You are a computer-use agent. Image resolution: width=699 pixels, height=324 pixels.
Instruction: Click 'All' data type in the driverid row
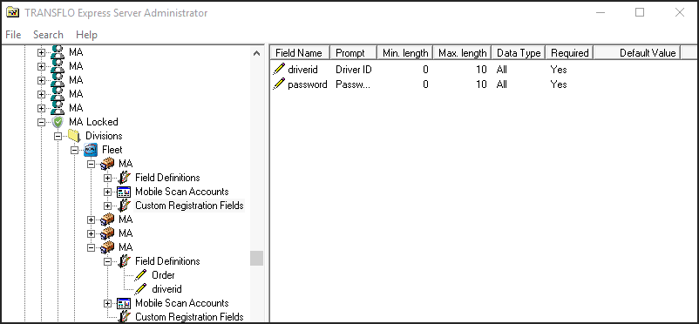[501, 70]
